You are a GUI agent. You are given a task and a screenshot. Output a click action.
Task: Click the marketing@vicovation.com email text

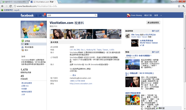(80, 78)
